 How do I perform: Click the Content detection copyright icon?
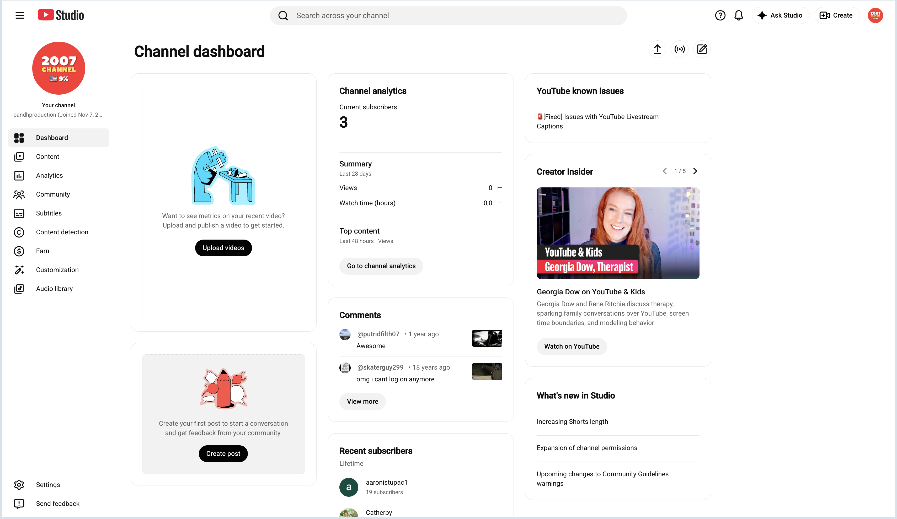point(19,232)
